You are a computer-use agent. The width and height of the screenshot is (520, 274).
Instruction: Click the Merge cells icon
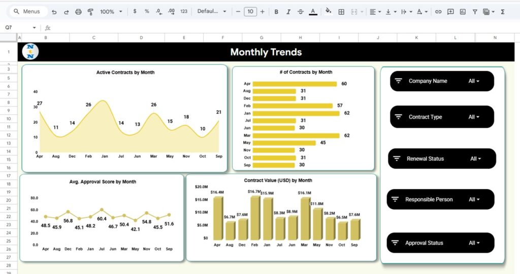[x=354, y=12]
